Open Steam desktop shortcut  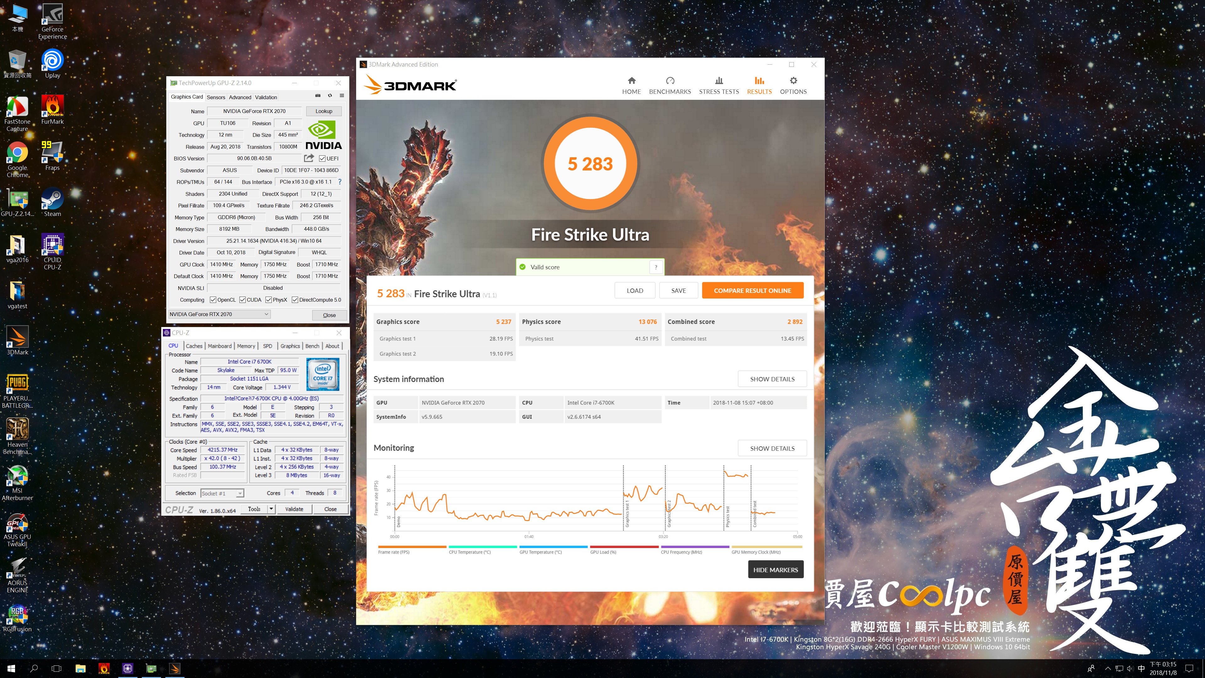52,202
